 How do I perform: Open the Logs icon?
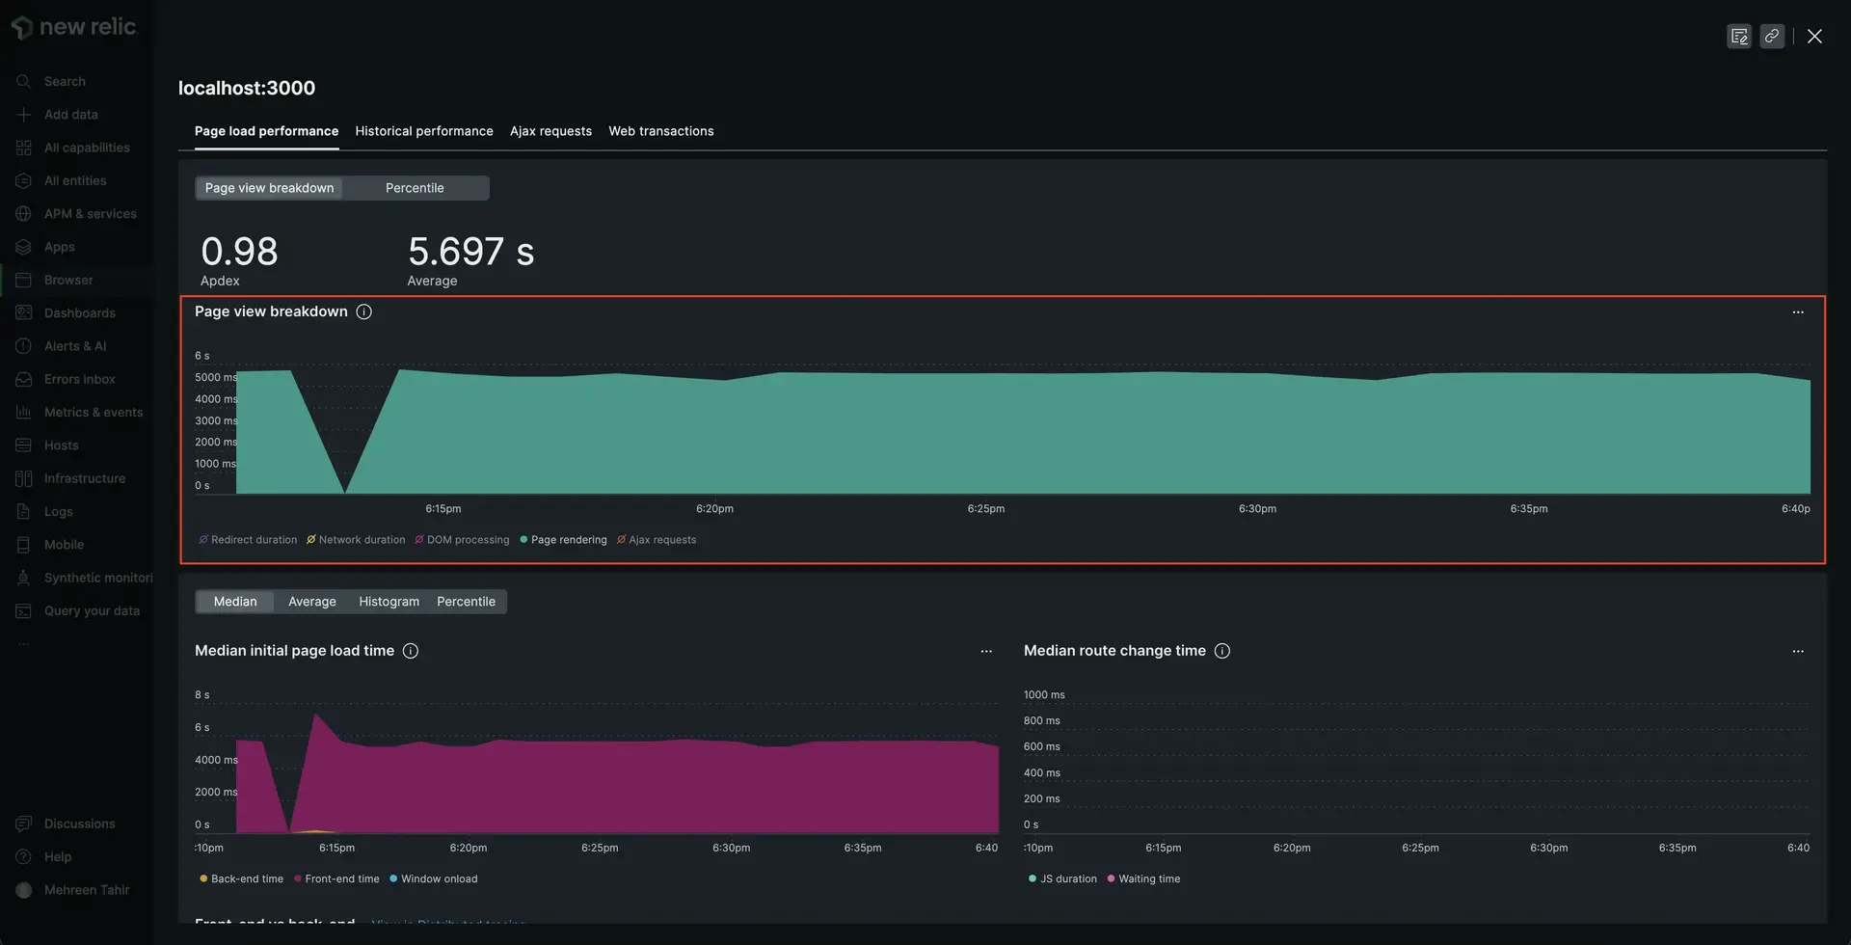point(24,512)
